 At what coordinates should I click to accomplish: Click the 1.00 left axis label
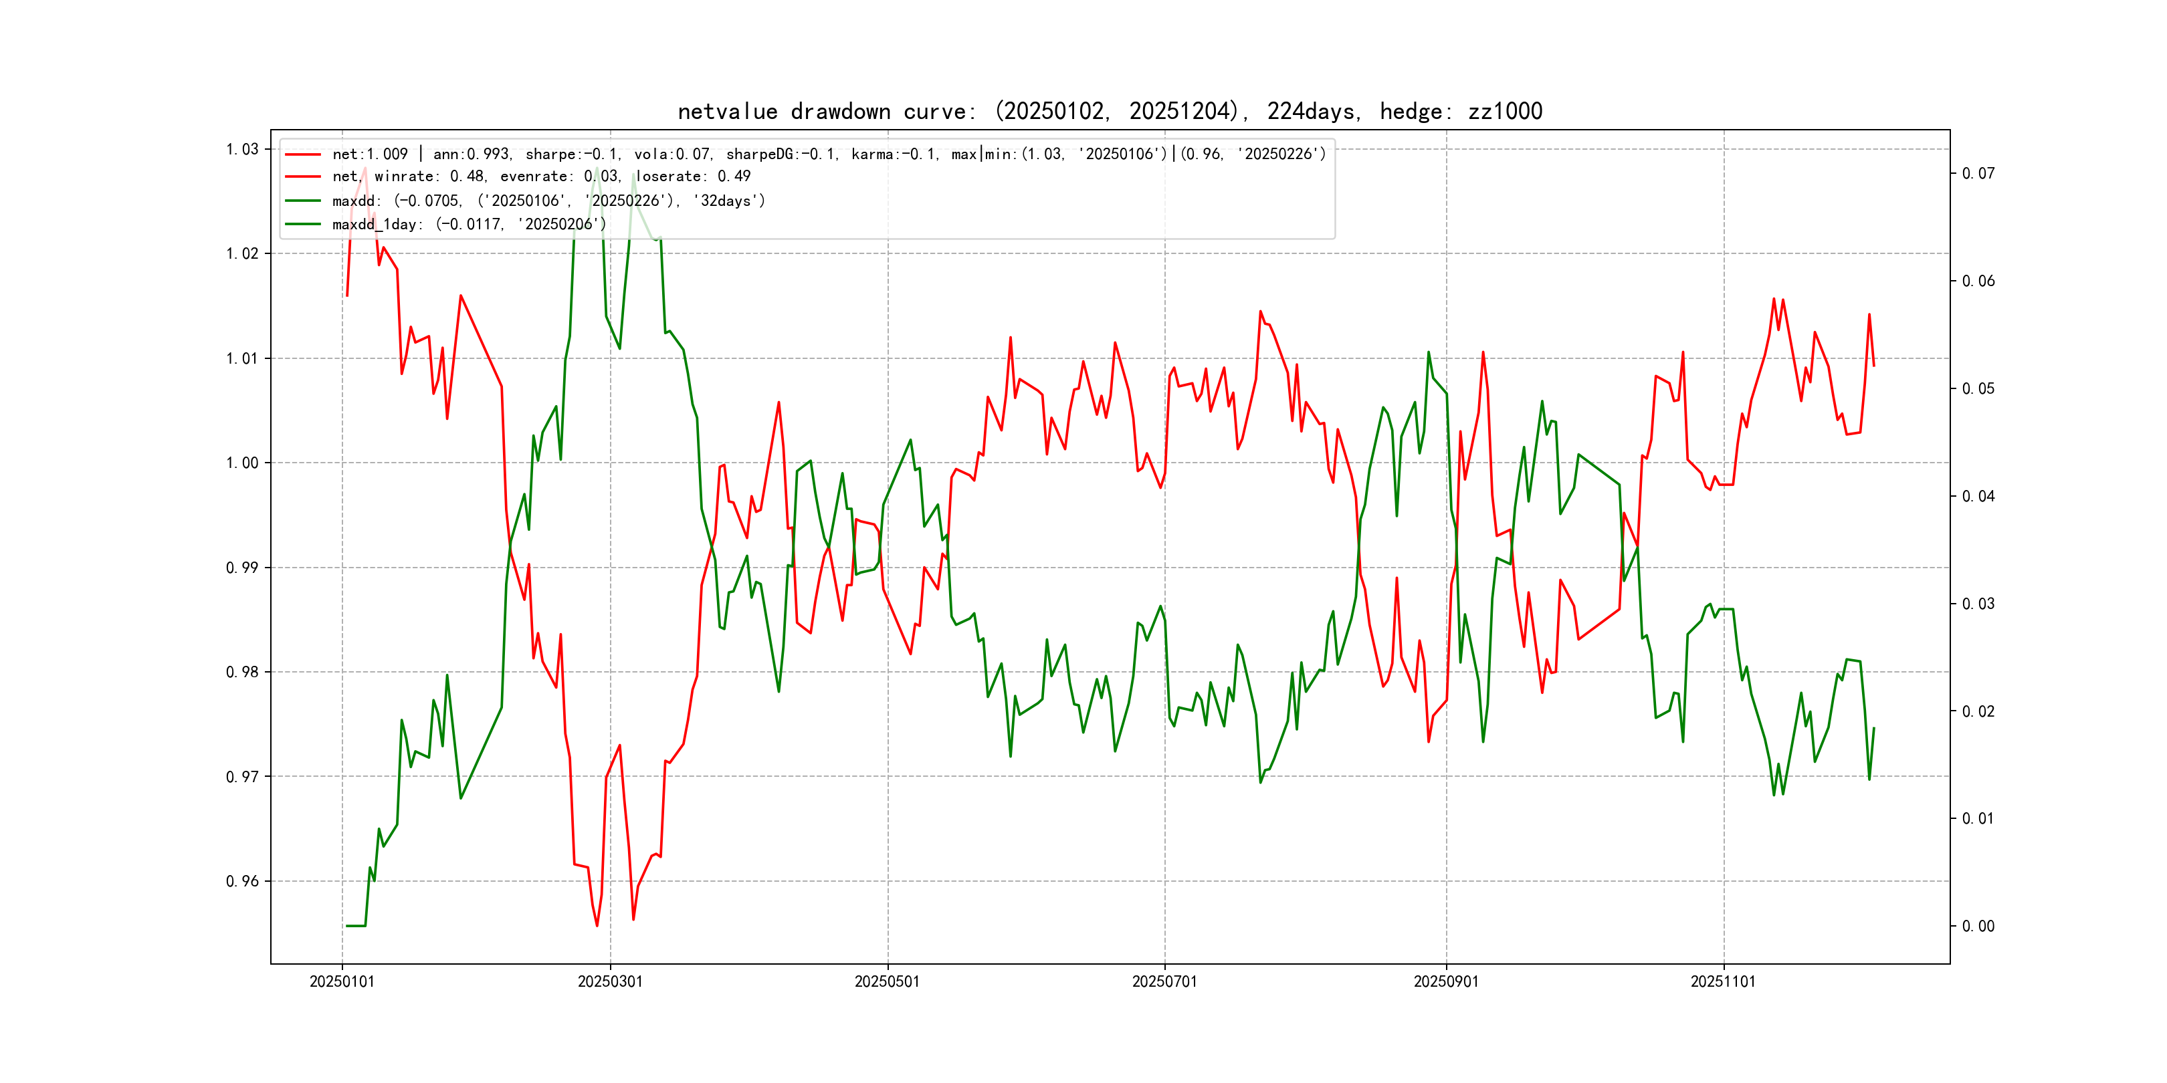242,463
